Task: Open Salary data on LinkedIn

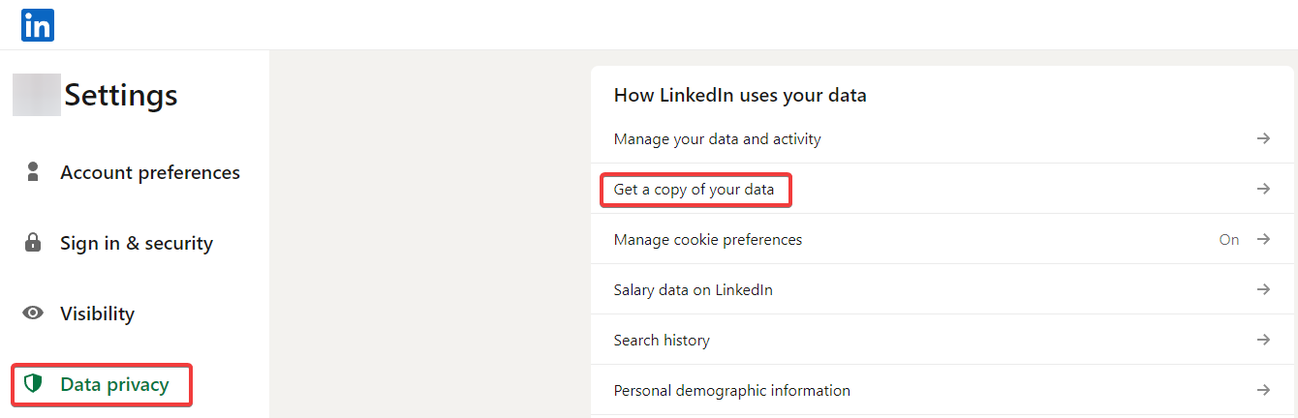Action: click(x=693, y=289)
